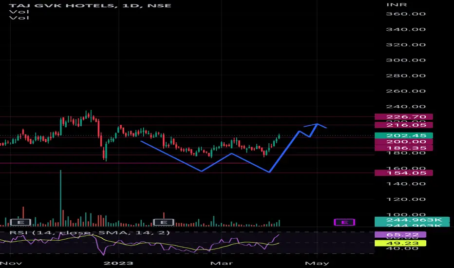454x268 pixels.
Task: Click the 300.00 price scale value
Action: tap(406, 60)
